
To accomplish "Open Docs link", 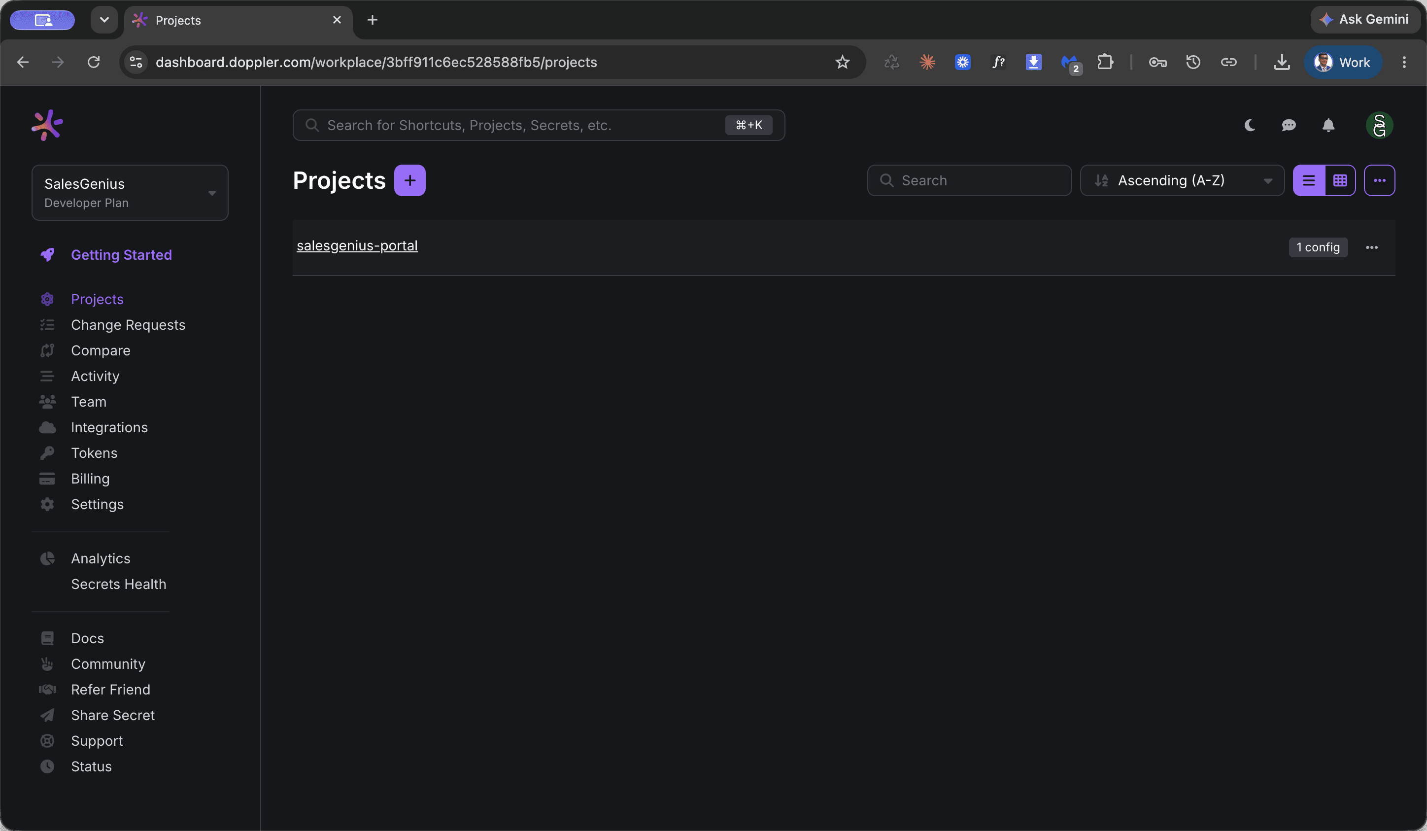I will coord(87,638).
